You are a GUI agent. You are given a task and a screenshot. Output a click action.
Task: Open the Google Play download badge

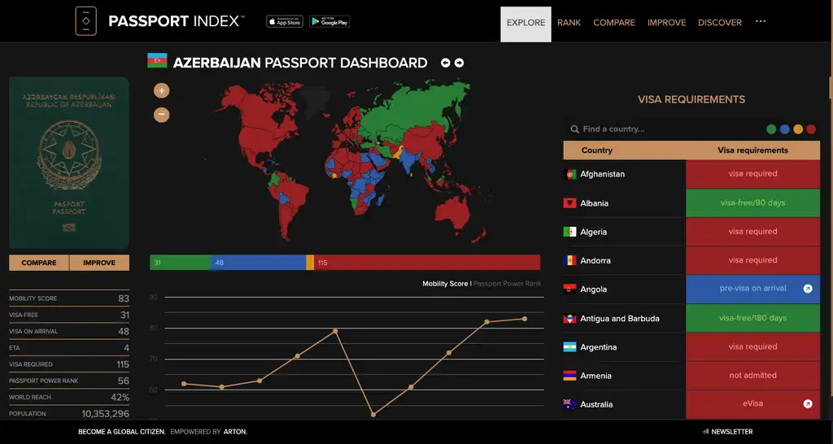pyautogui.click(x=329, y=22)
